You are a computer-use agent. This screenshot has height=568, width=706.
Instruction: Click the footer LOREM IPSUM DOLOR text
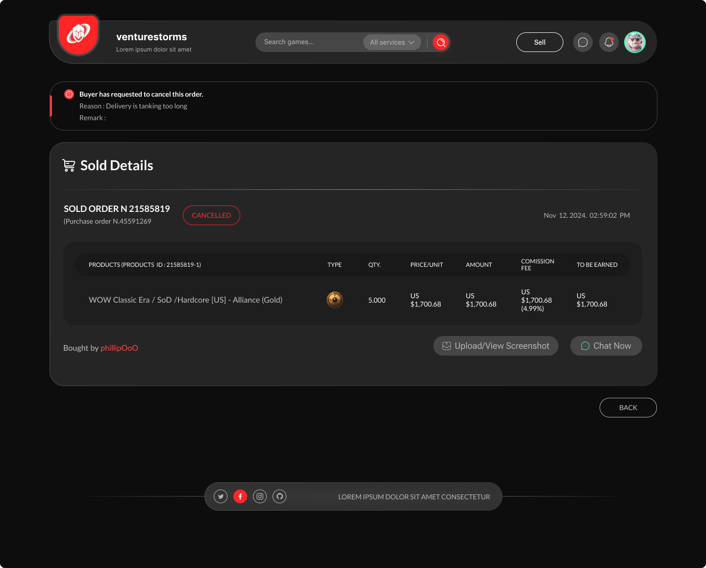(414, 497)
